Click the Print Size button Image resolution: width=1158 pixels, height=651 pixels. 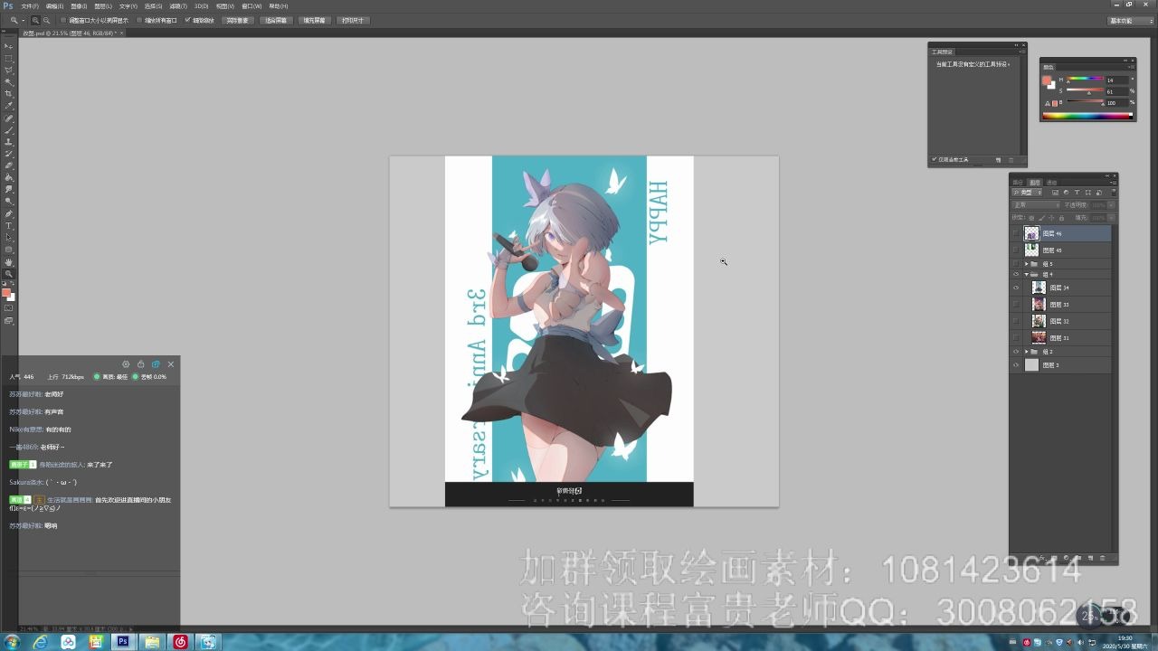(352, 20)
